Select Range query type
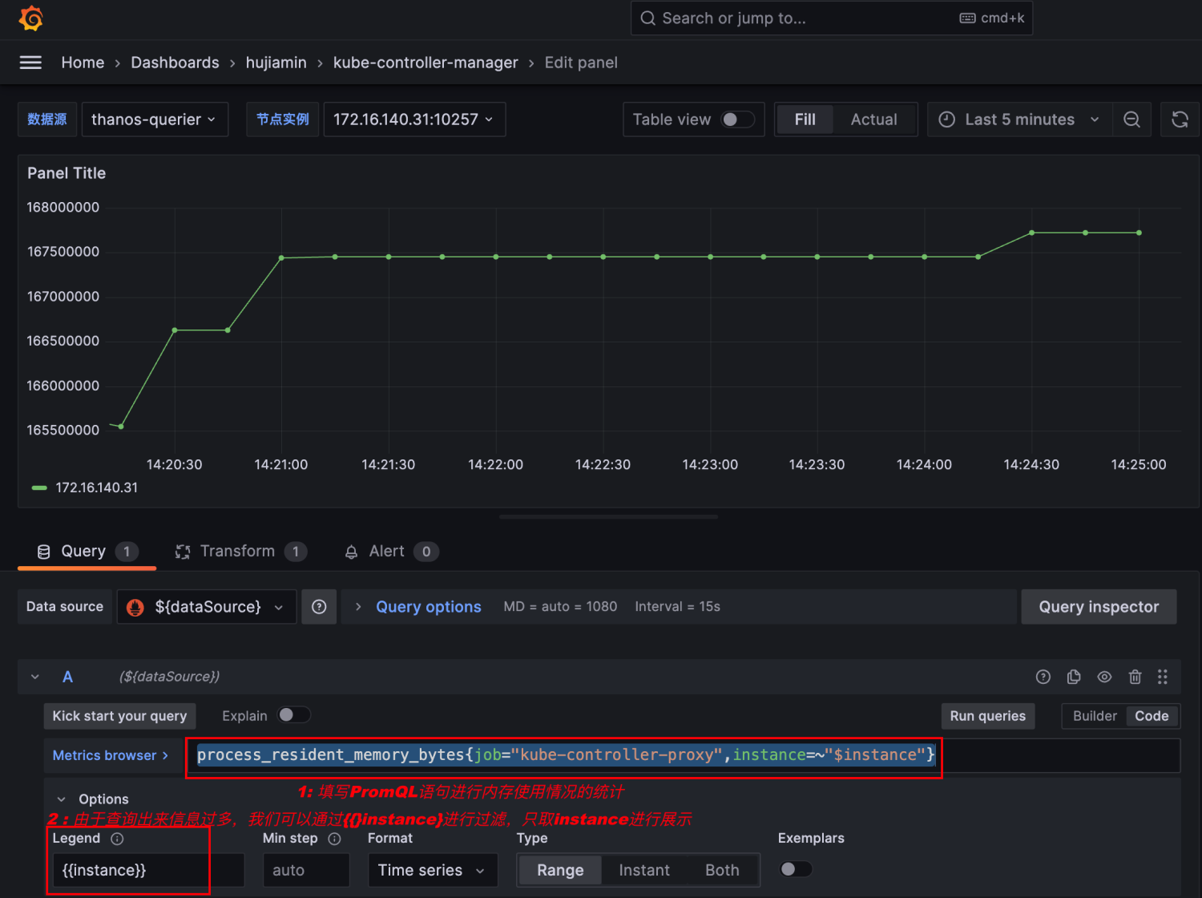Screen dimensions: 1202x898 point(560,870)
